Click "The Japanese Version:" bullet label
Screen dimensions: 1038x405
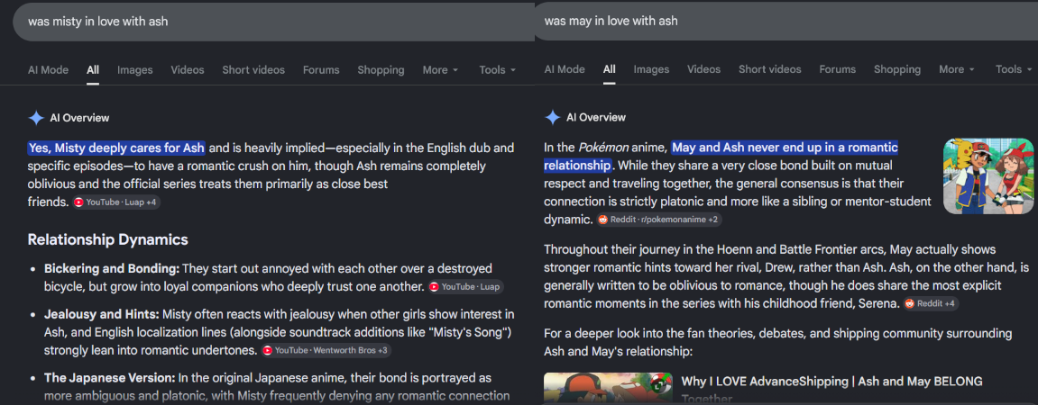coord(110,378)
